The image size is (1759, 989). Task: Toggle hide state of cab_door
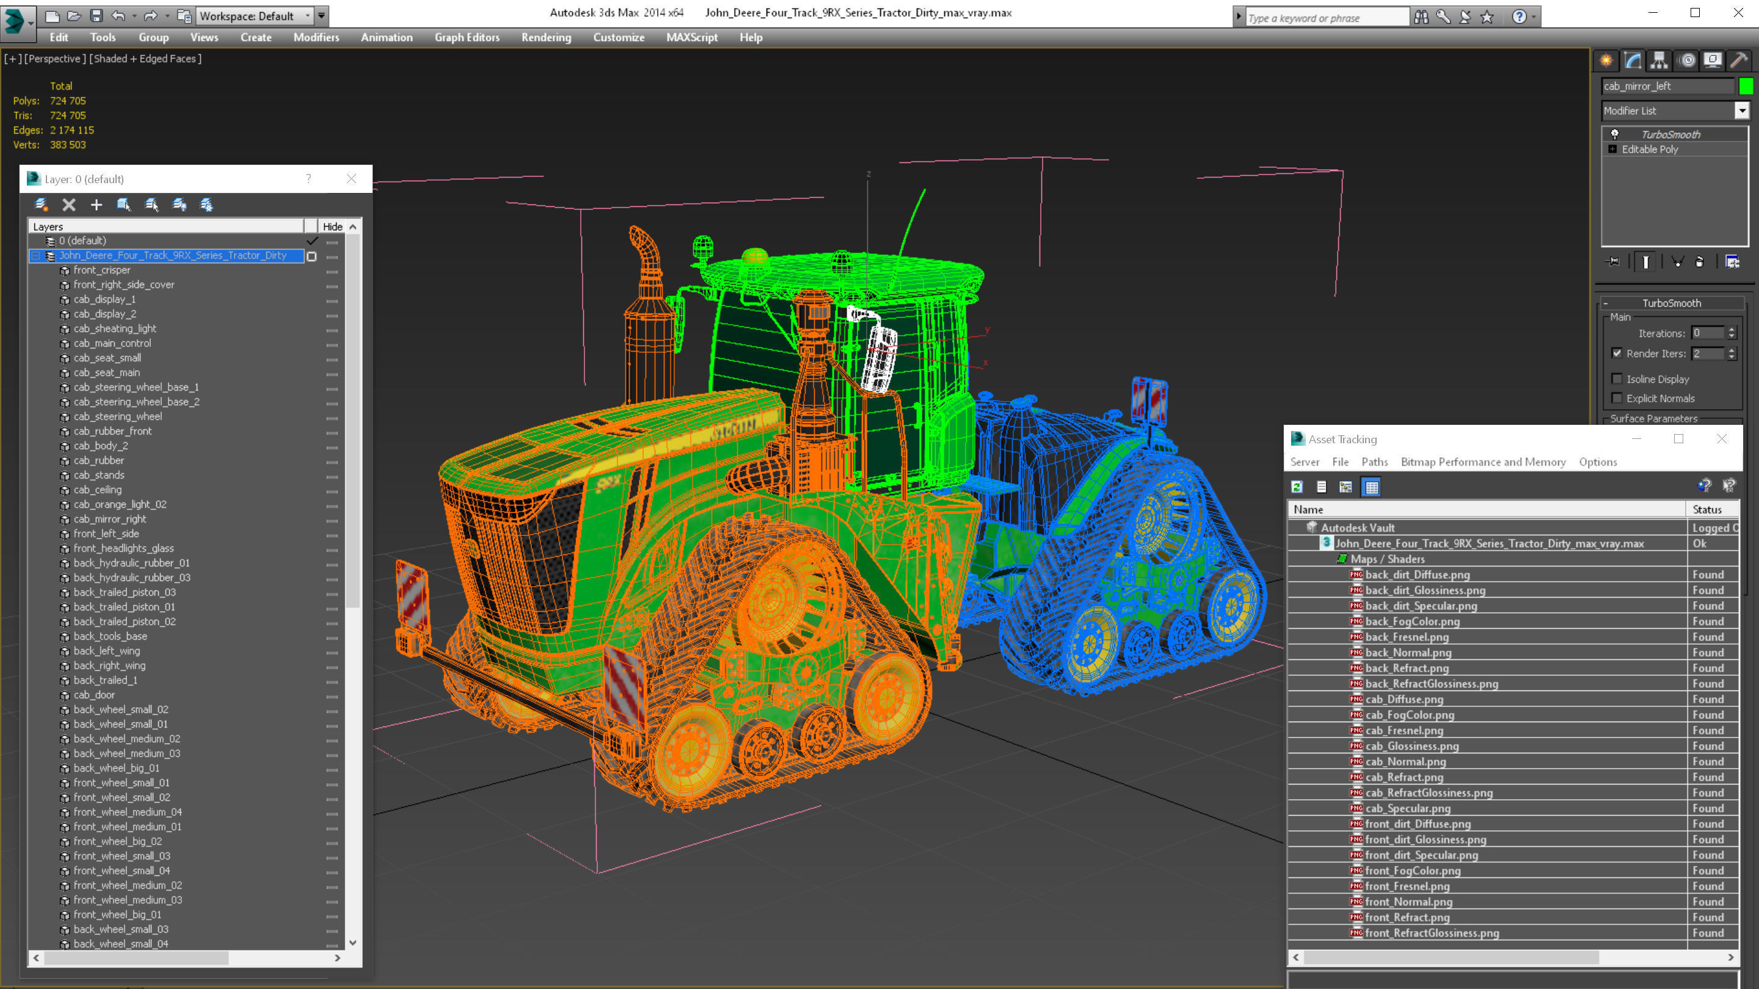[332, 695]
